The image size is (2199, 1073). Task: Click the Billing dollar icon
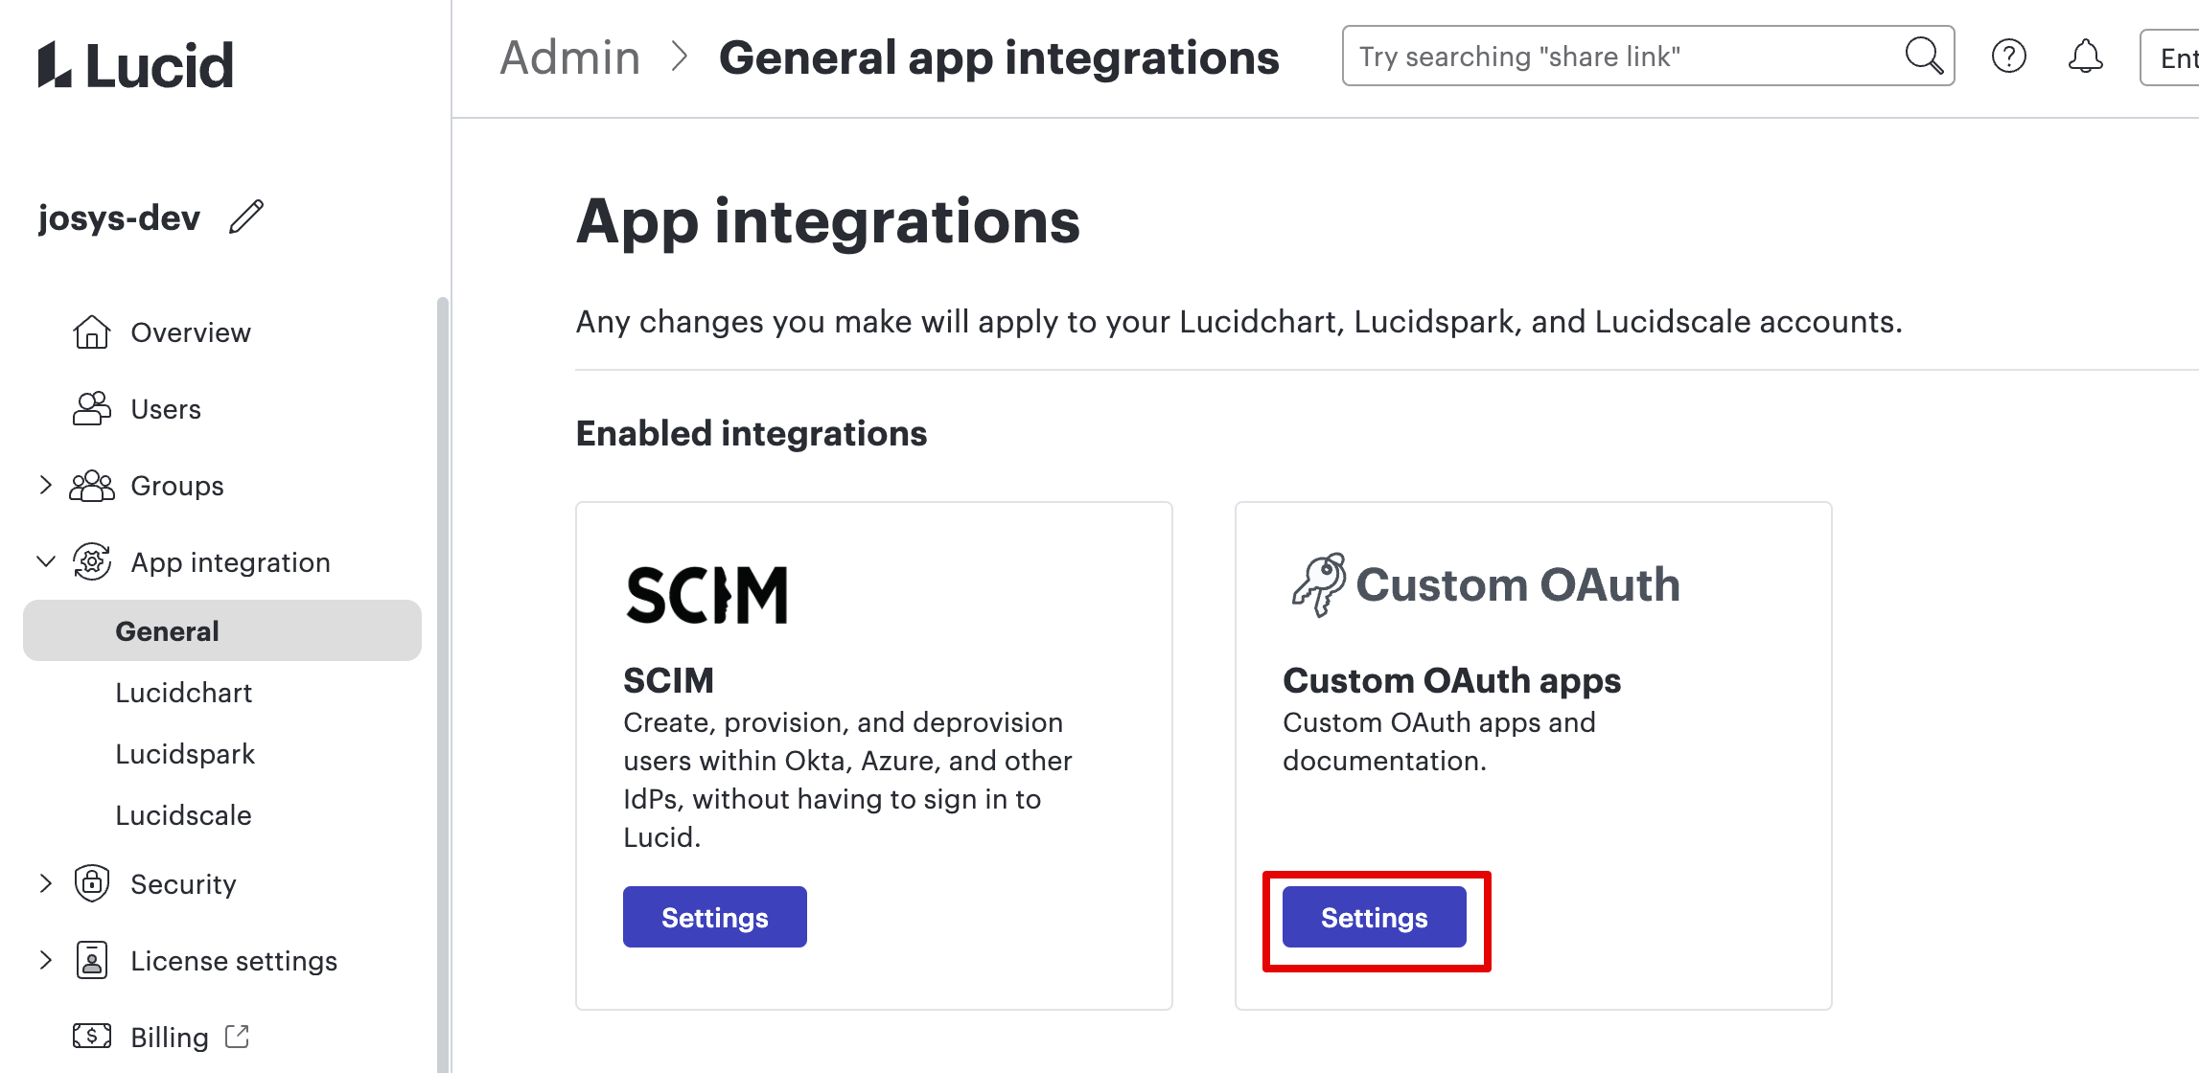[x=92, y=1037]
